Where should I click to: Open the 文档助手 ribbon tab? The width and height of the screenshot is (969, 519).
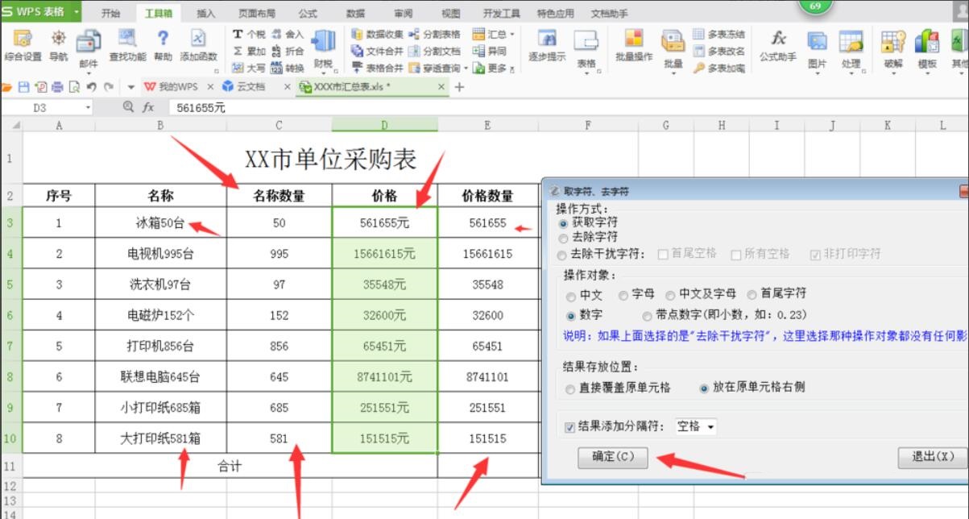pos(610,13)
